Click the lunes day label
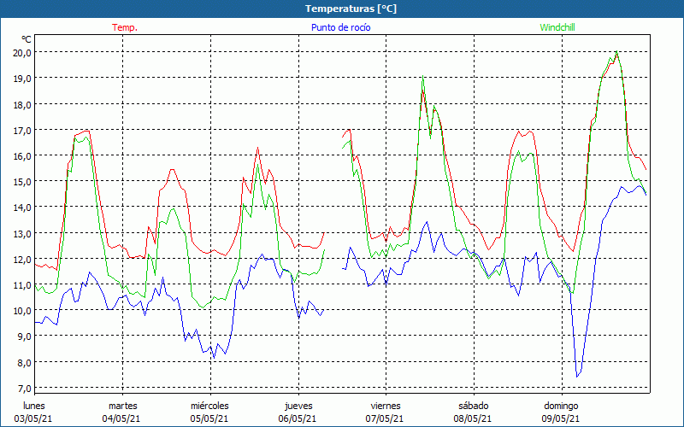 click(34, 406)
